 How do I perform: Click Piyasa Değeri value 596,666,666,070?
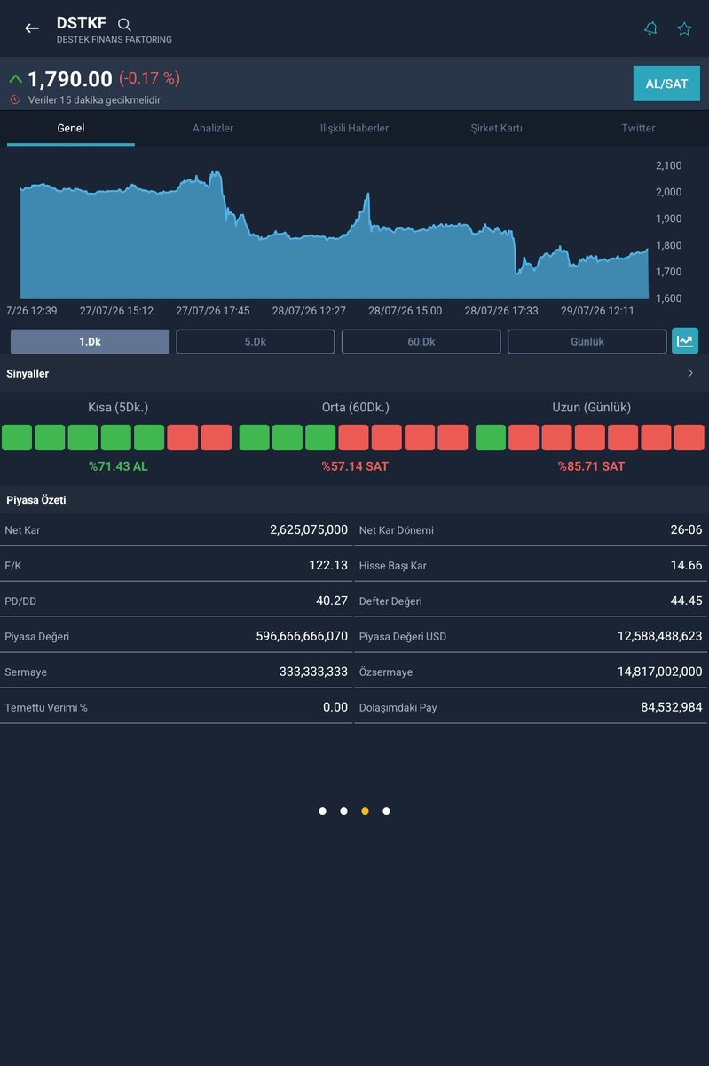pyautogui.click(x=302, y=636)
